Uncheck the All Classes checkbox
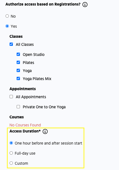Viewport: 119px width, 170px height. (11, 44)
